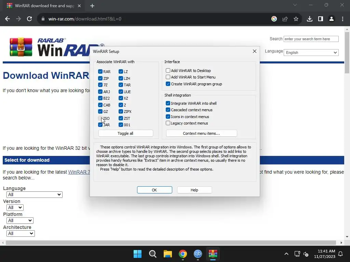Show hidden tray icons chevron

pyautogui.click(x=286, y=254)
